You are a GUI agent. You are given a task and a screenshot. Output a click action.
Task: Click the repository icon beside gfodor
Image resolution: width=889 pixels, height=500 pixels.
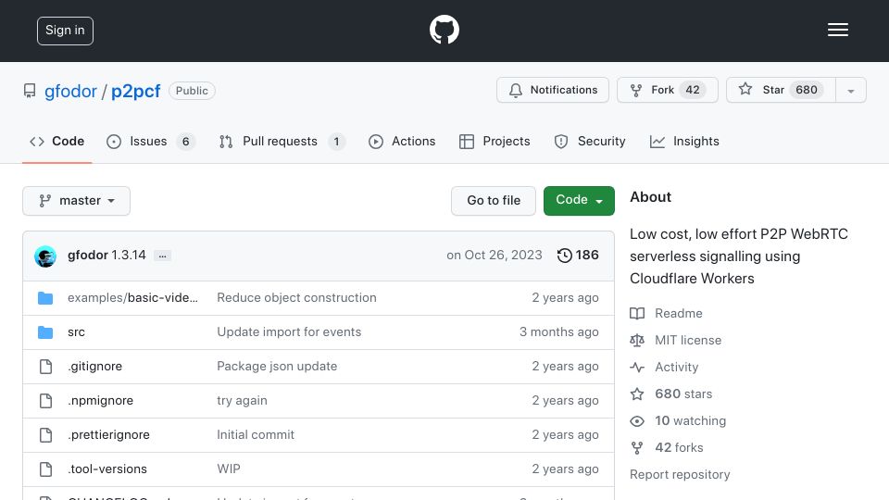click(30, 91)
